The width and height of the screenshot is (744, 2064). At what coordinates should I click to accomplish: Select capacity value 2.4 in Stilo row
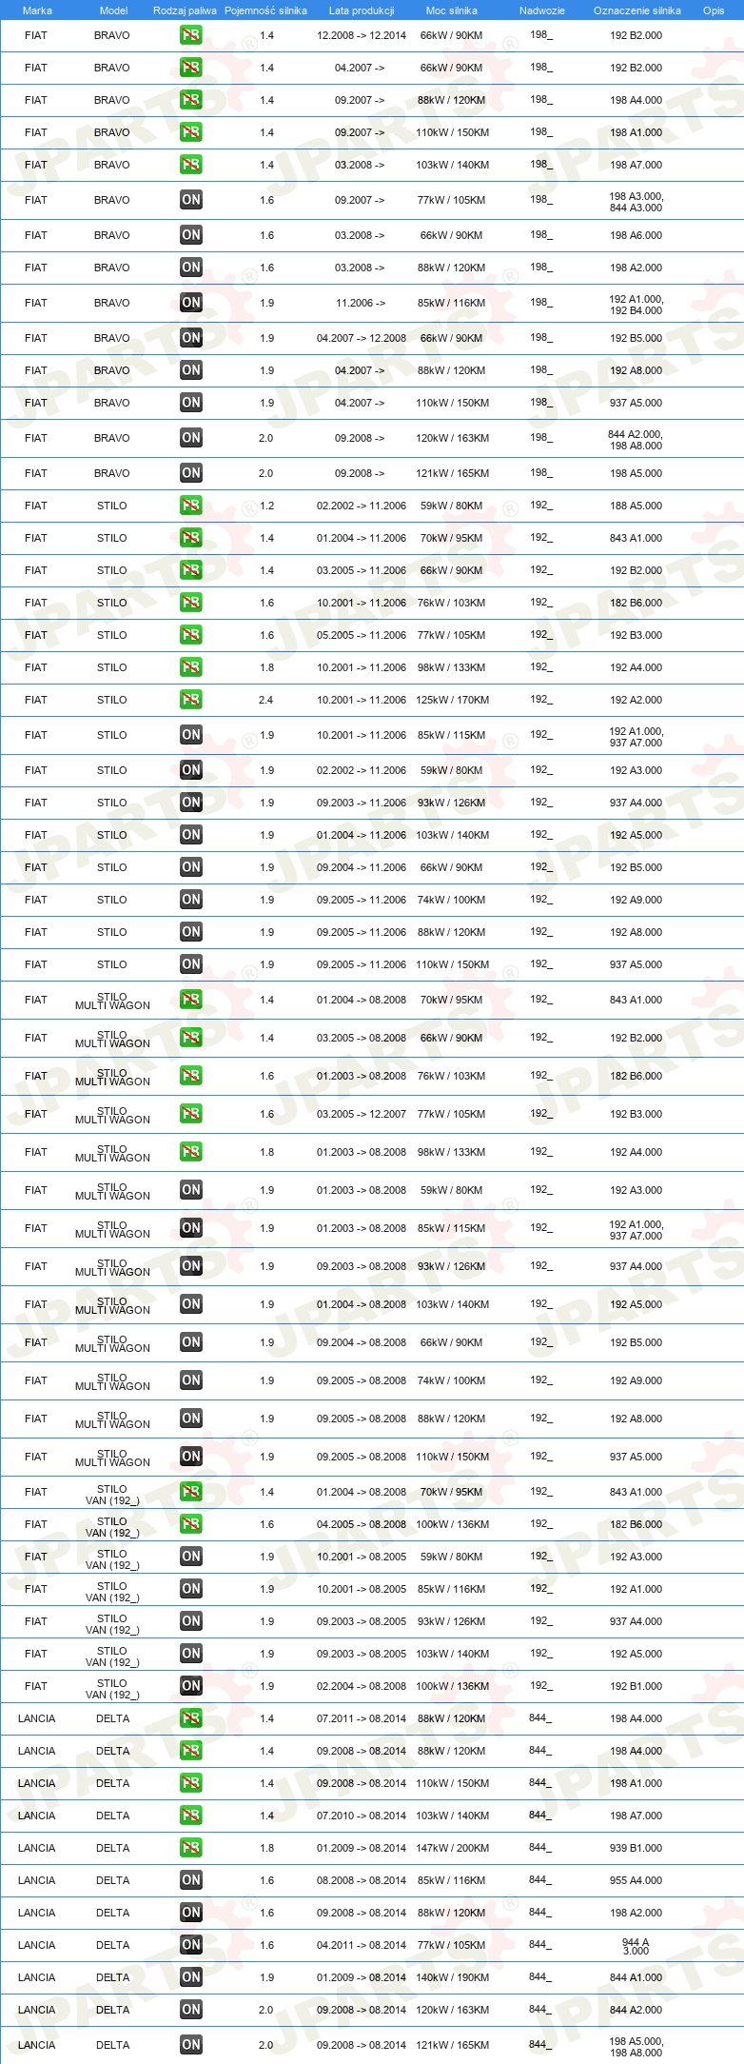point(265,700)
